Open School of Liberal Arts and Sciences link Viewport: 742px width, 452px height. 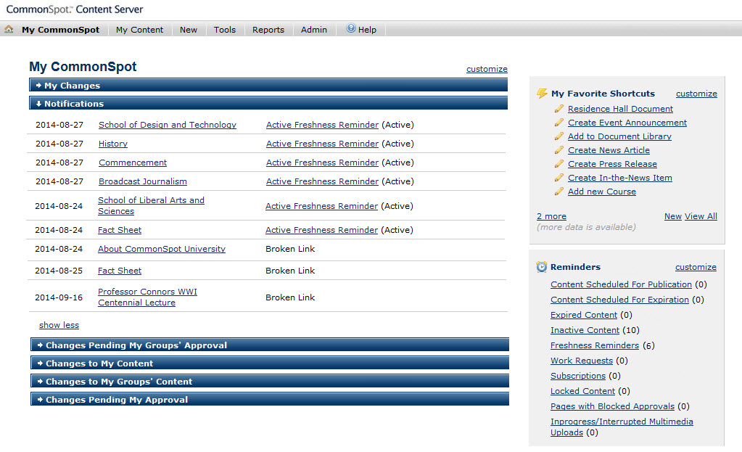click(x=151, y=205)
